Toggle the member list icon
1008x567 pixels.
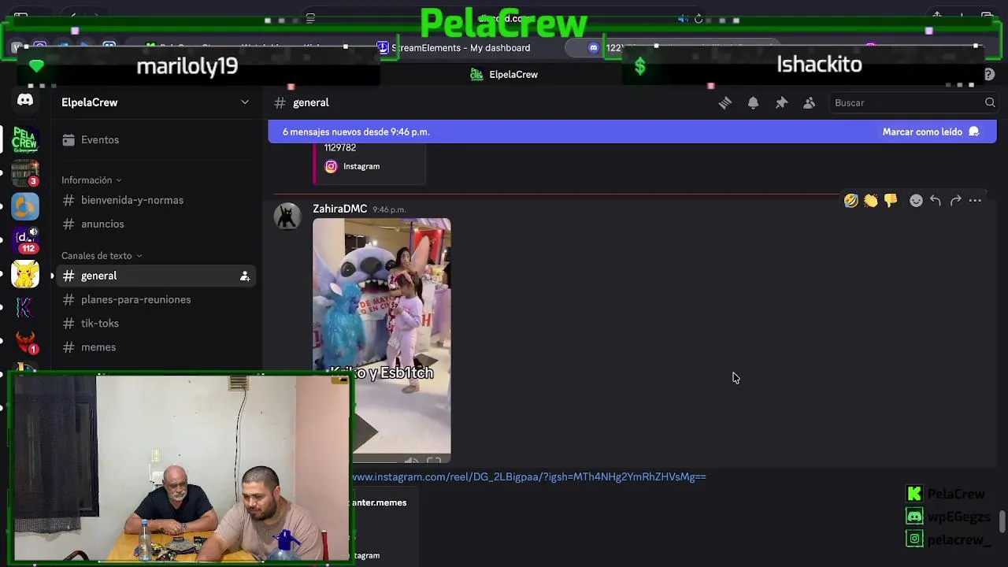[x=809, y=102]
